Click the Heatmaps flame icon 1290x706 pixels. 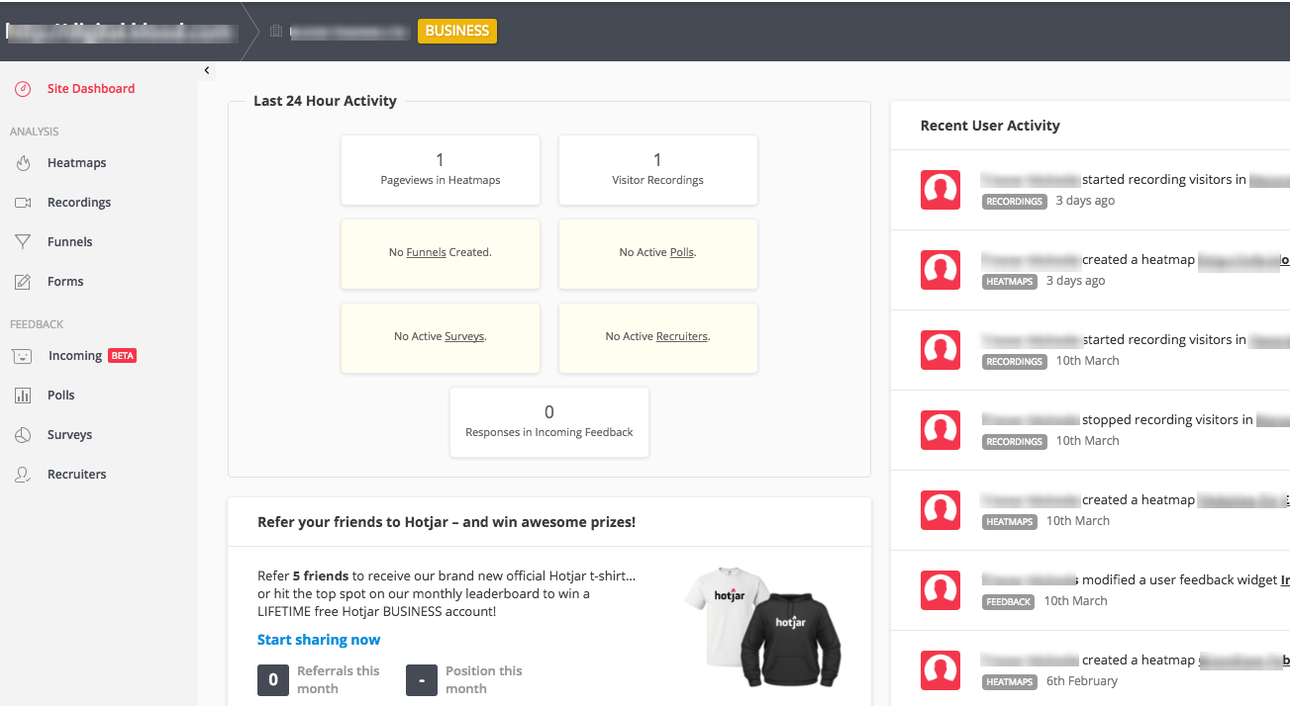point(23,163)
